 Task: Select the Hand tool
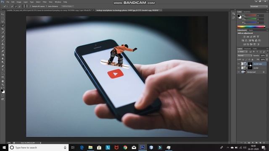pos(3,81)
